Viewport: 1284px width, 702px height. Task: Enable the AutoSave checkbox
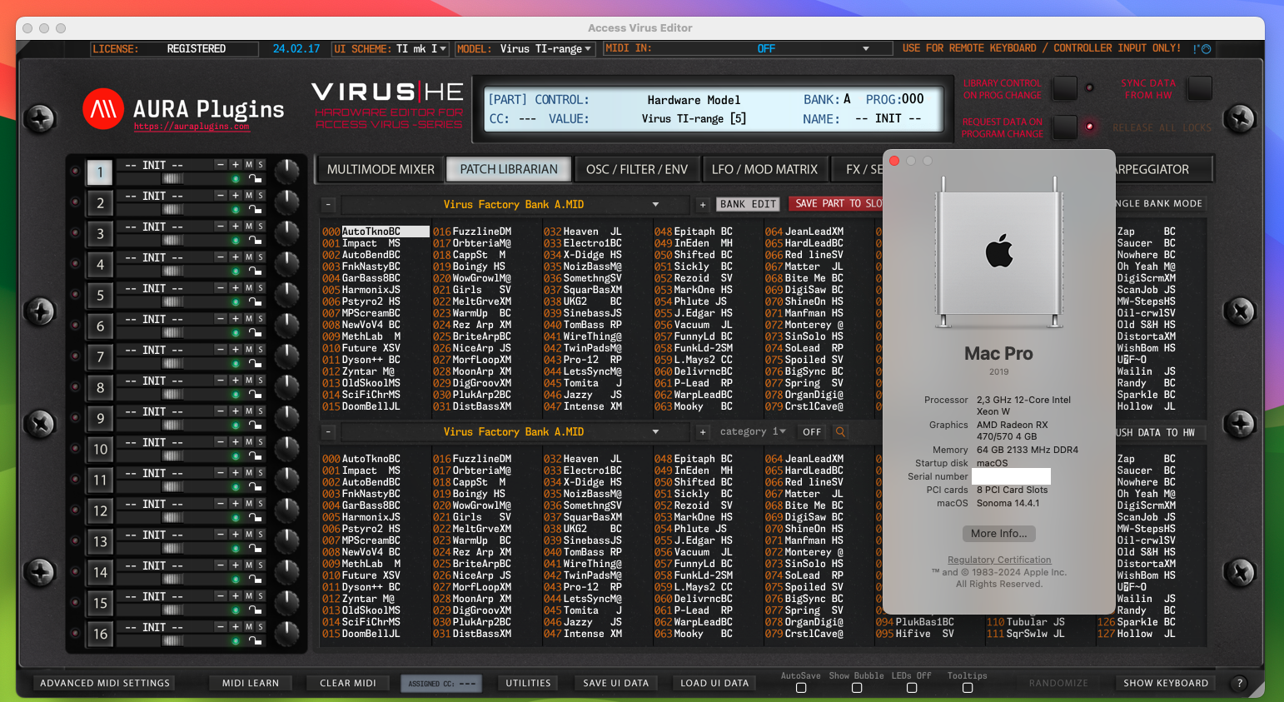tap(801, 688)
